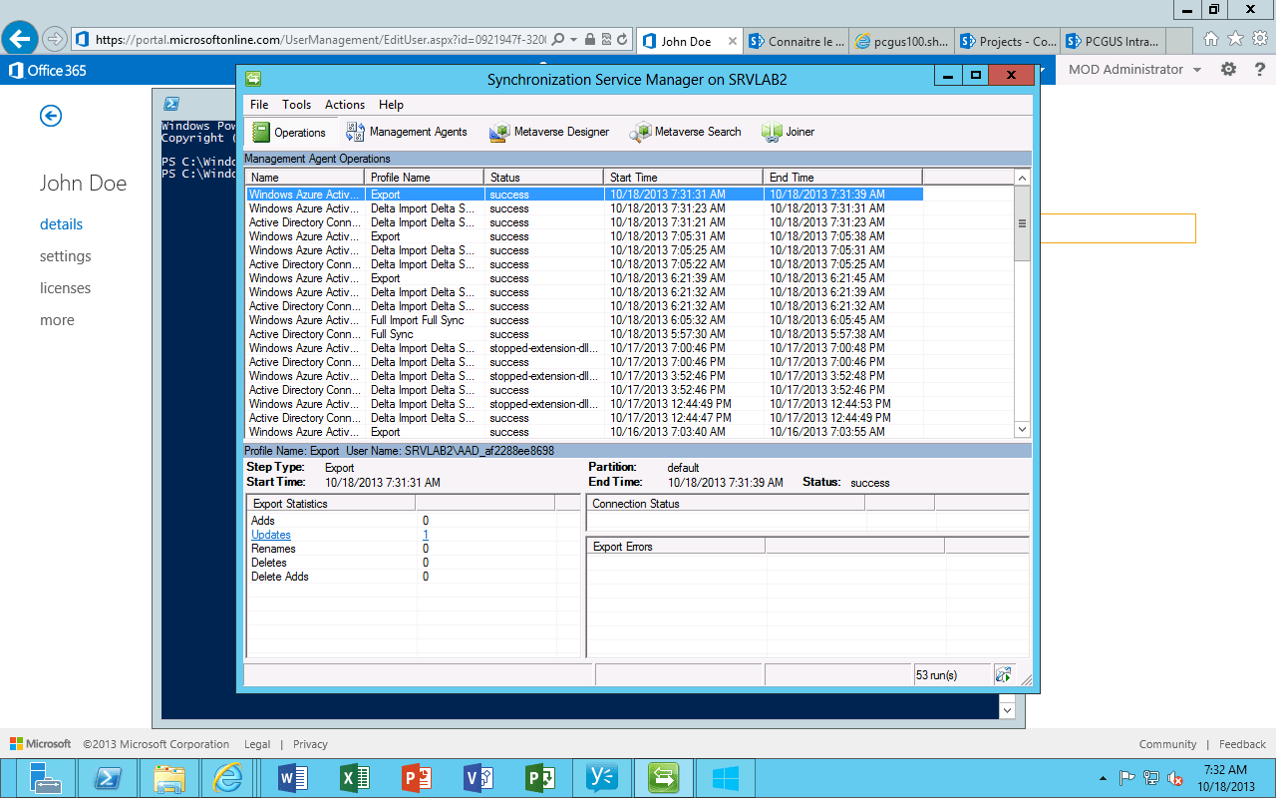
Task: Open the Actions menu
Action: click(344, 104)
